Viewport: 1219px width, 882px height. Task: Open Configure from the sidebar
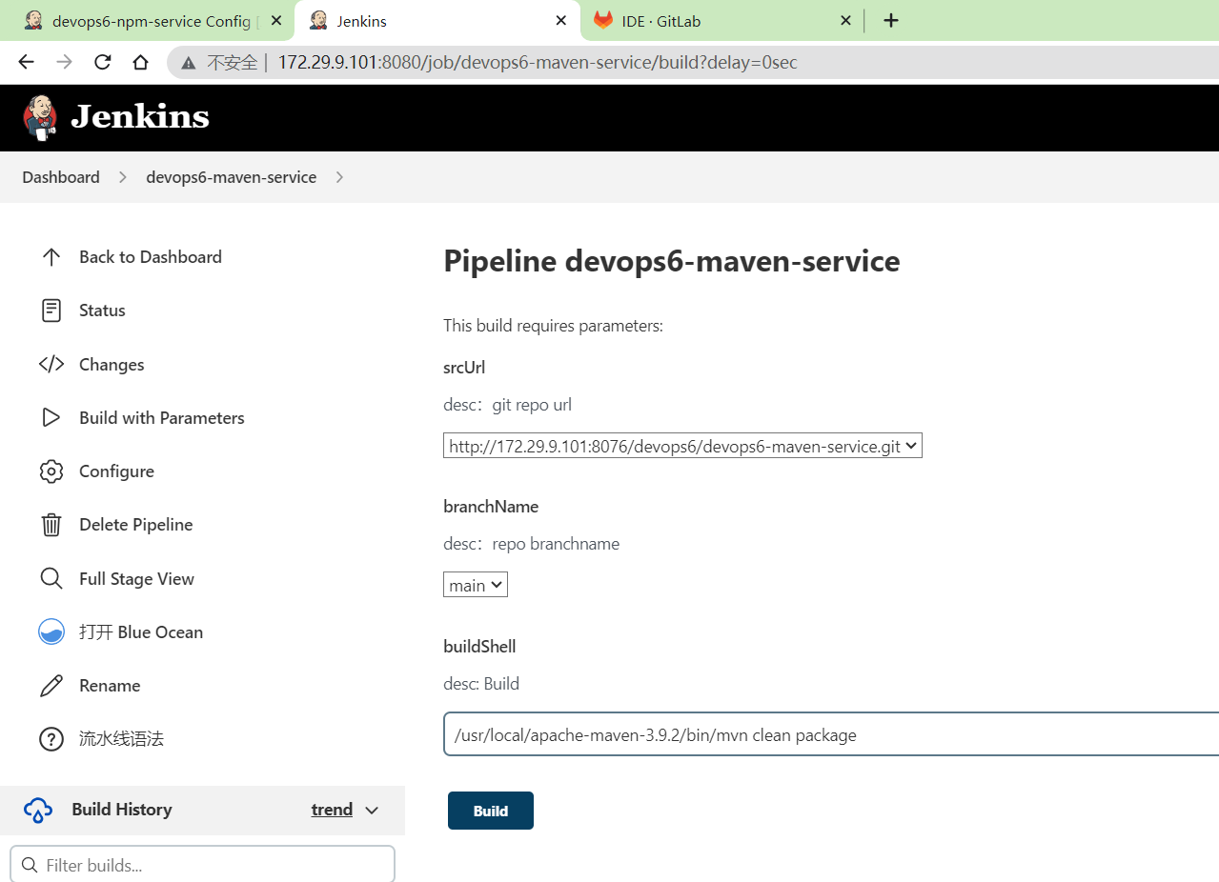[116, 471]
